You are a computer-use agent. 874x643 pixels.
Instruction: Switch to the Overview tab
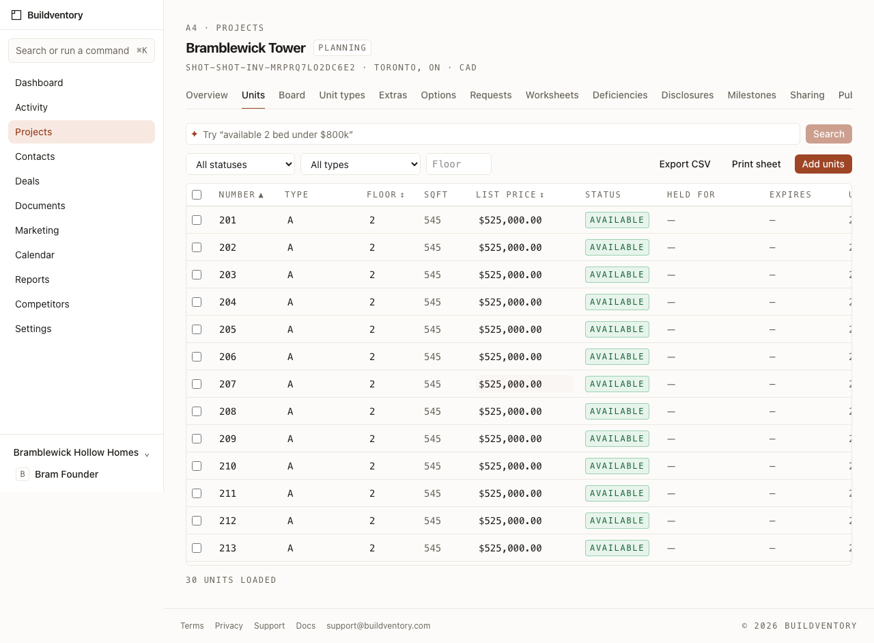click(x=207, y=95)
